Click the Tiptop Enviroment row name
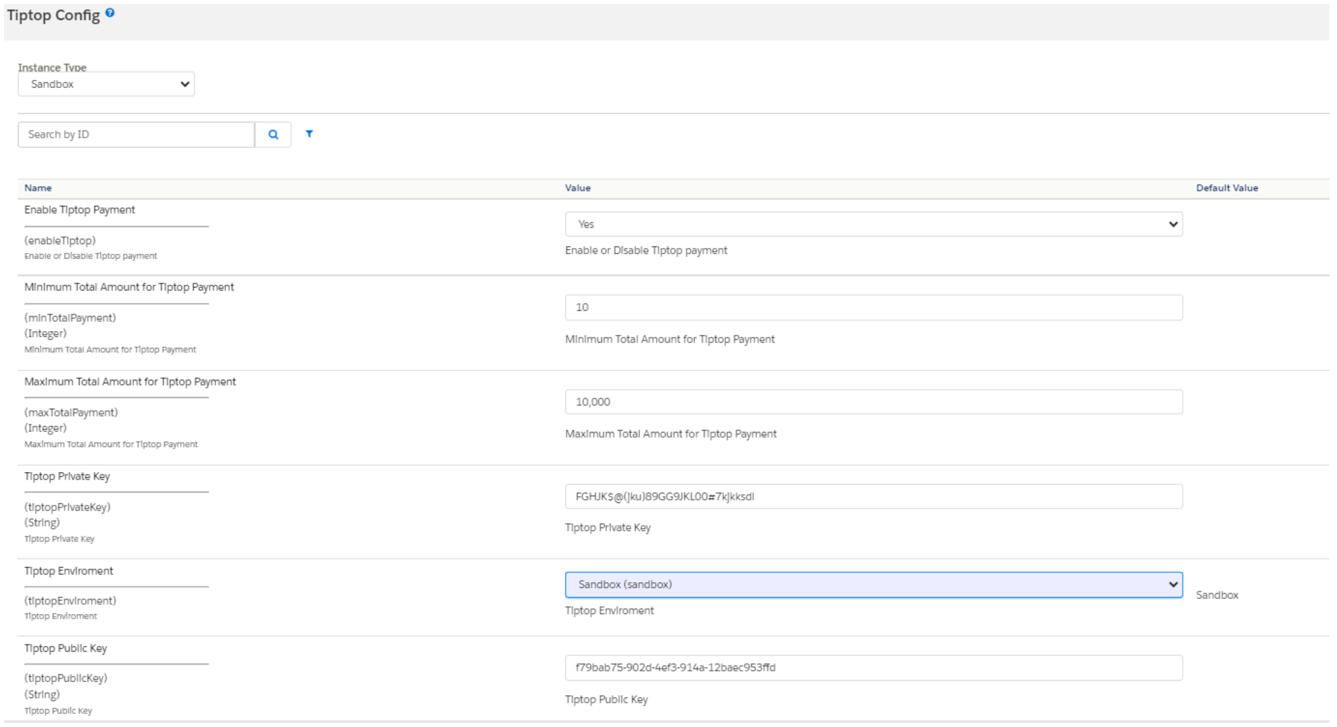The height and width of the screenshot is (727, 1337). pos(68,570)
